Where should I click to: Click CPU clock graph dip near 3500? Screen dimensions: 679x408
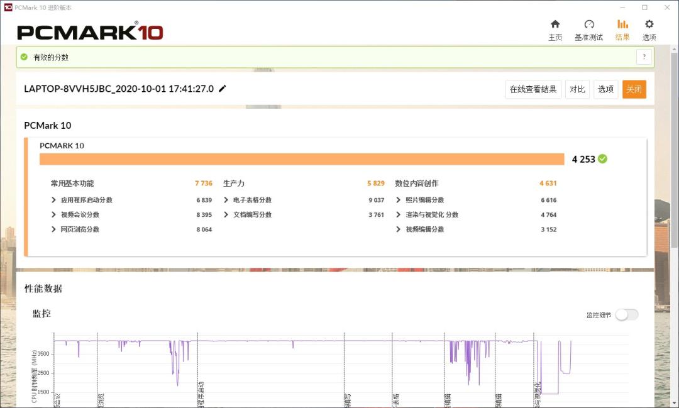[x=79, y=349]
